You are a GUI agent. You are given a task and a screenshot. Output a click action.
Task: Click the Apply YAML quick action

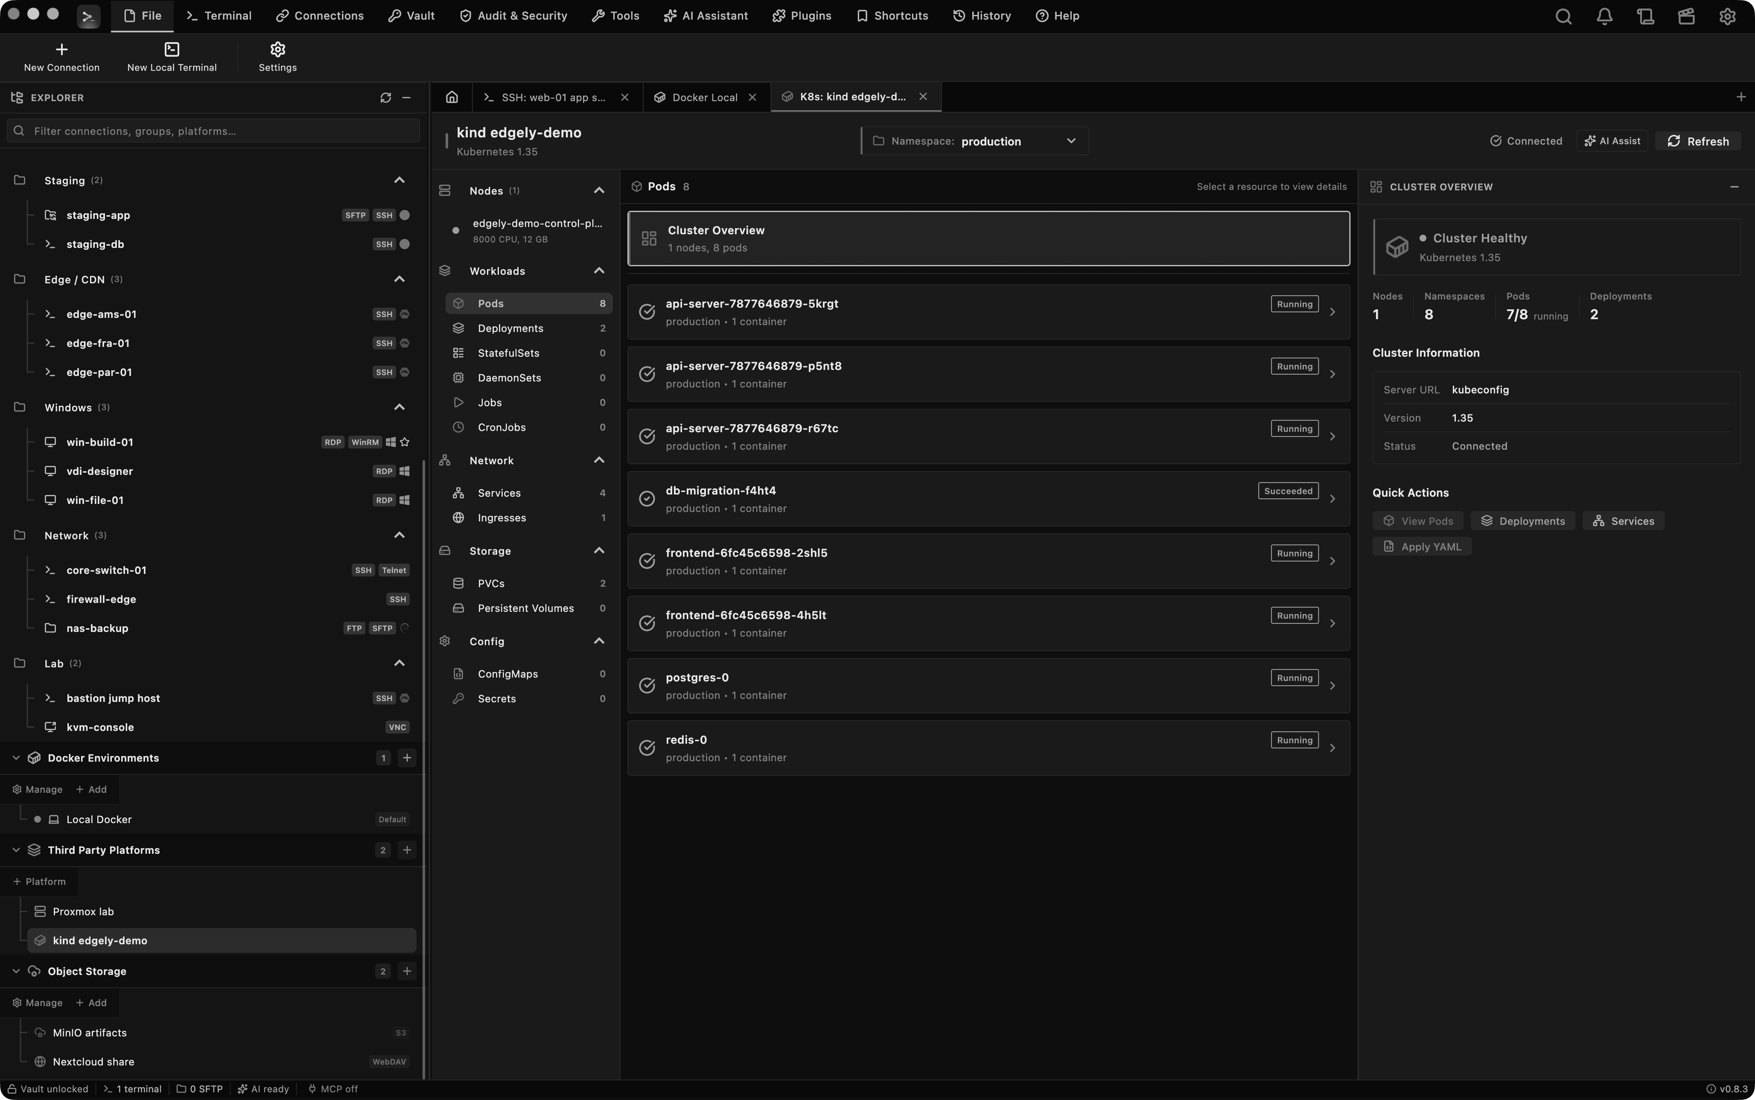tap(1422, 546)
